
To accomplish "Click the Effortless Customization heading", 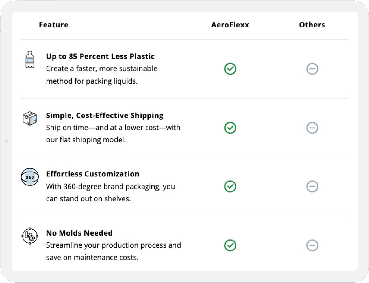I will coord(93,174).
